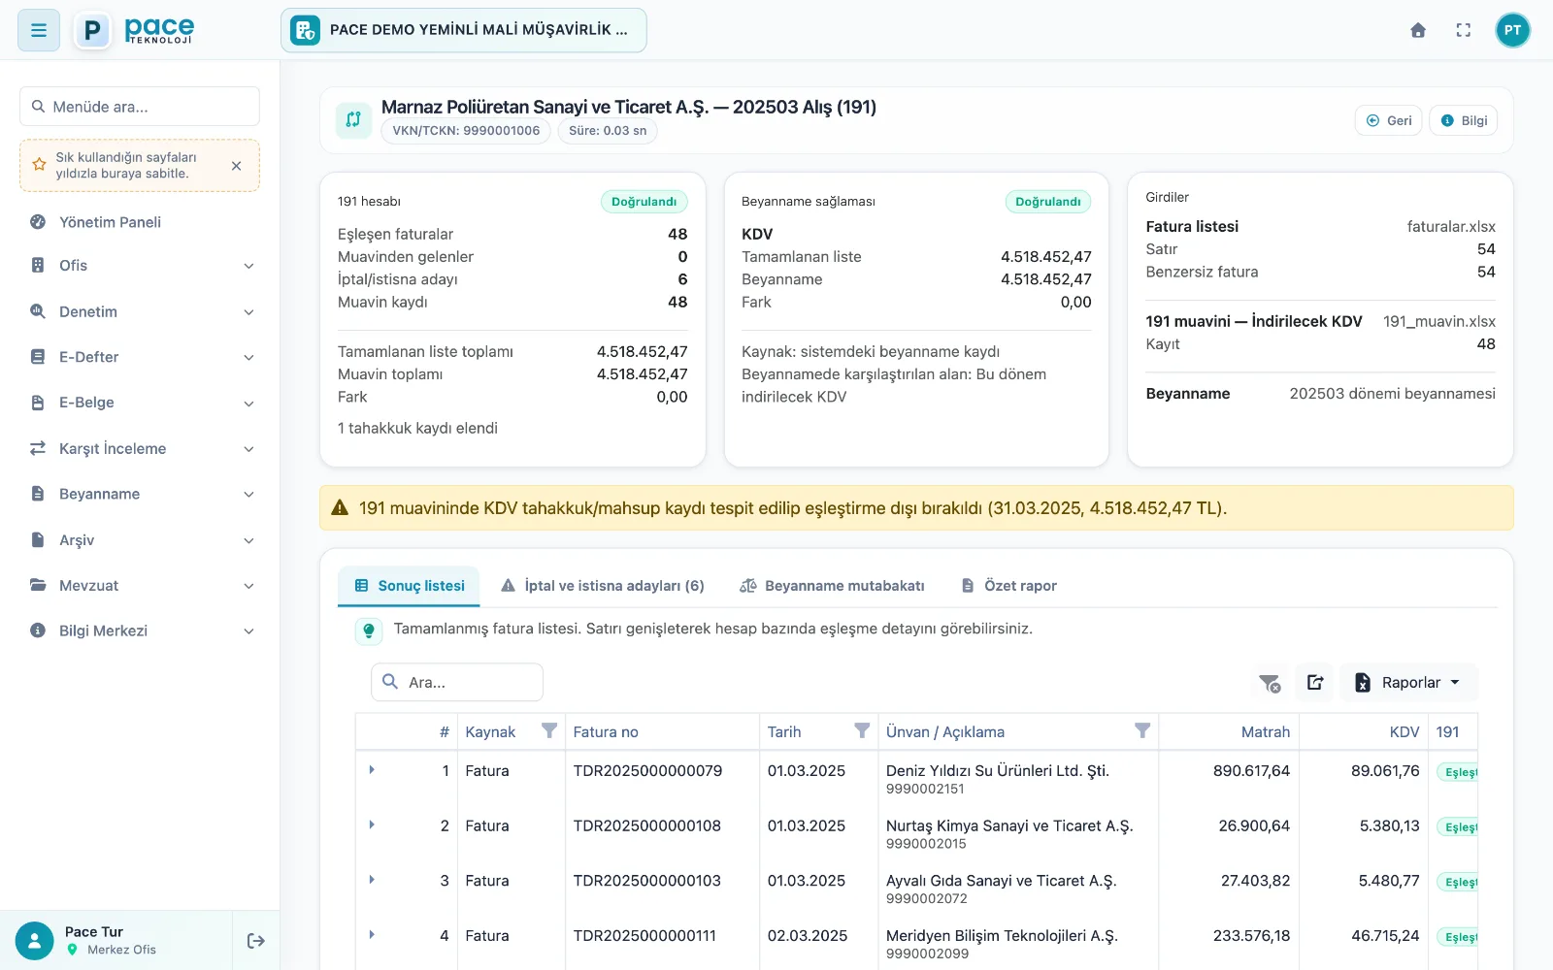Click the Geri button

coord(1389,120)
